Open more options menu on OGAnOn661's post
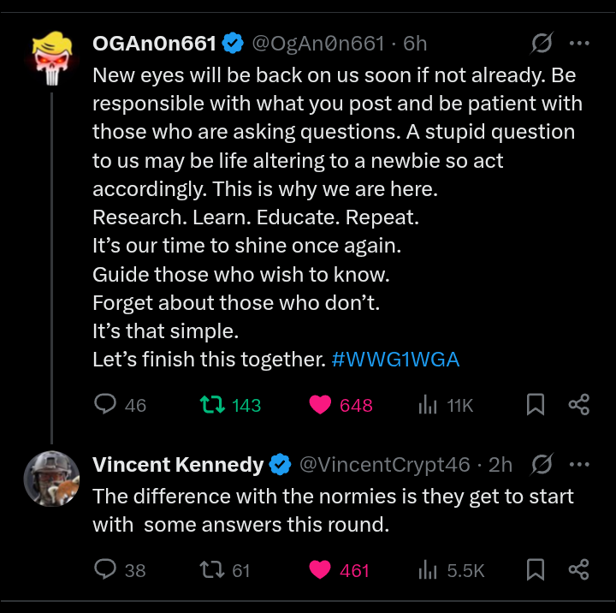Viewport: 616px width, 613px height. pyautogui.click(x=579, y=42)
